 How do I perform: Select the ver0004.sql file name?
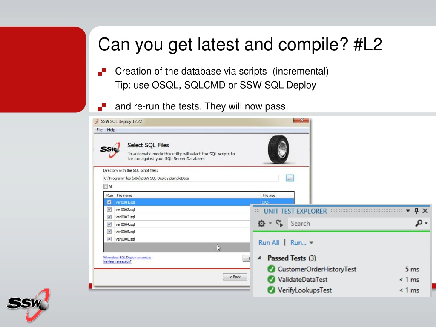click(125, 224)
